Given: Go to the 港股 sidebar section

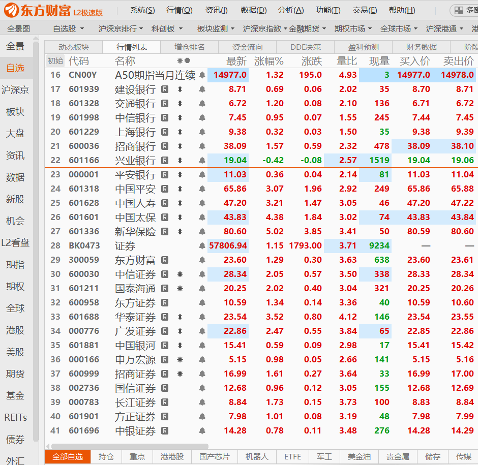Looking at the screenshot, I should point(15,330).
